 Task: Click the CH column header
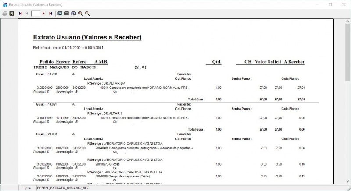pyautogui.click(x=248, y=62)
